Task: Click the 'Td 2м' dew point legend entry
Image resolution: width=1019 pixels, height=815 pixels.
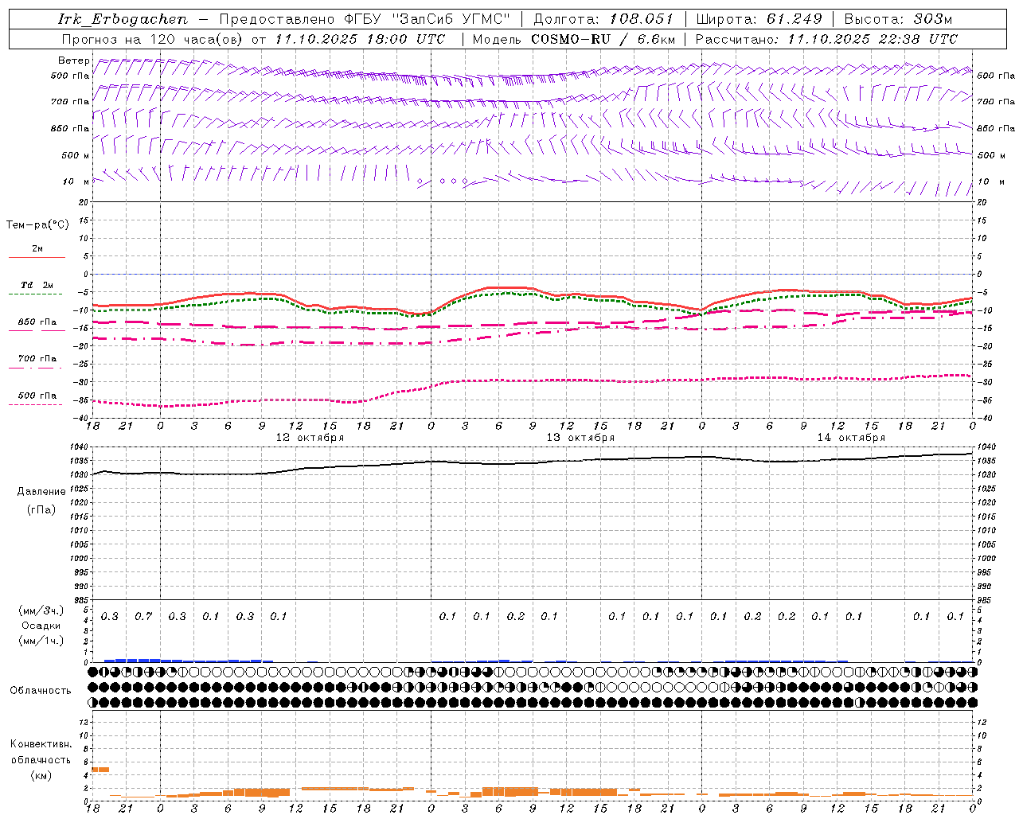Action: point(37,285)
